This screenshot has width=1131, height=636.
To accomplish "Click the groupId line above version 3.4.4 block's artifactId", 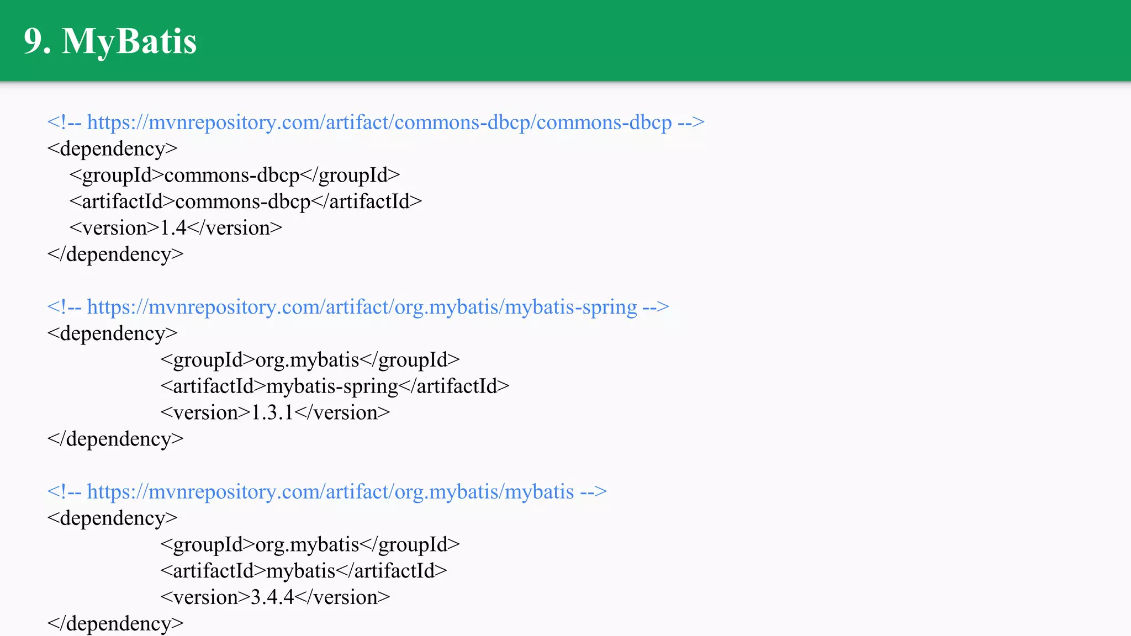I will click(x=310, y=545).
